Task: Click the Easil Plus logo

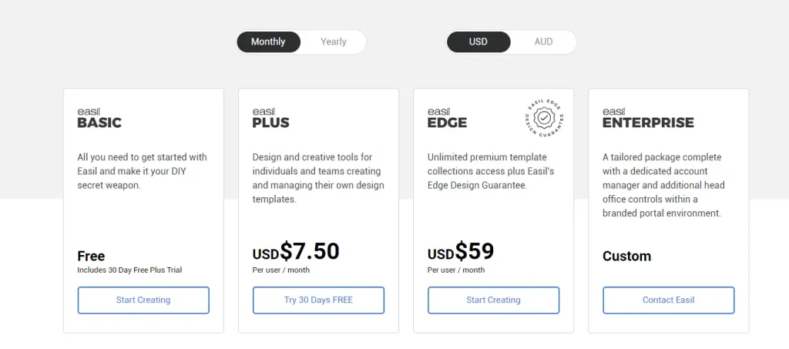Action: click(x=271, y=118)
